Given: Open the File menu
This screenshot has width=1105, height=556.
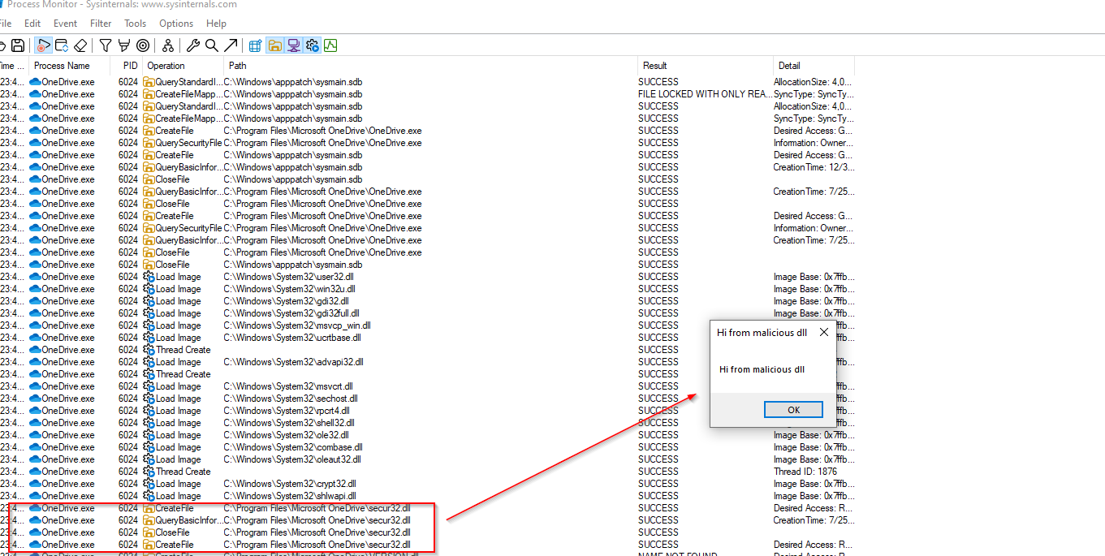Looking at the screenshot, I should (5, 24).
